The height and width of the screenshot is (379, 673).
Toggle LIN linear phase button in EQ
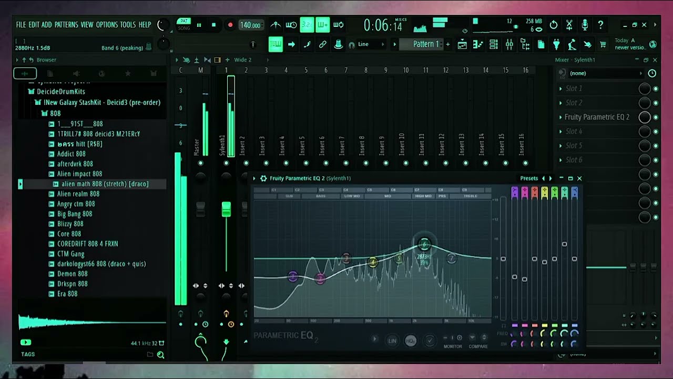click(392, 341)
